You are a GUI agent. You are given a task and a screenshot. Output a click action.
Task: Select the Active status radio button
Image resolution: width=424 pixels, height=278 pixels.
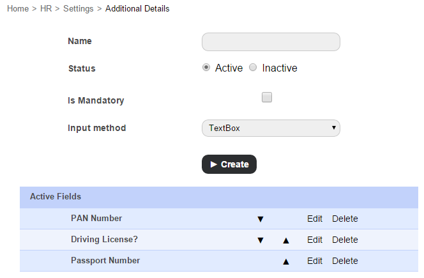pyautogui.click(x=206, y=68)
